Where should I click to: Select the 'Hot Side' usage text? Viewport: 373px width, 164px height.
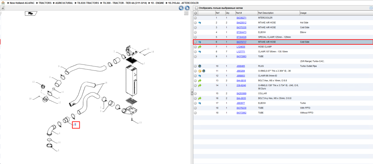point(304,23)
